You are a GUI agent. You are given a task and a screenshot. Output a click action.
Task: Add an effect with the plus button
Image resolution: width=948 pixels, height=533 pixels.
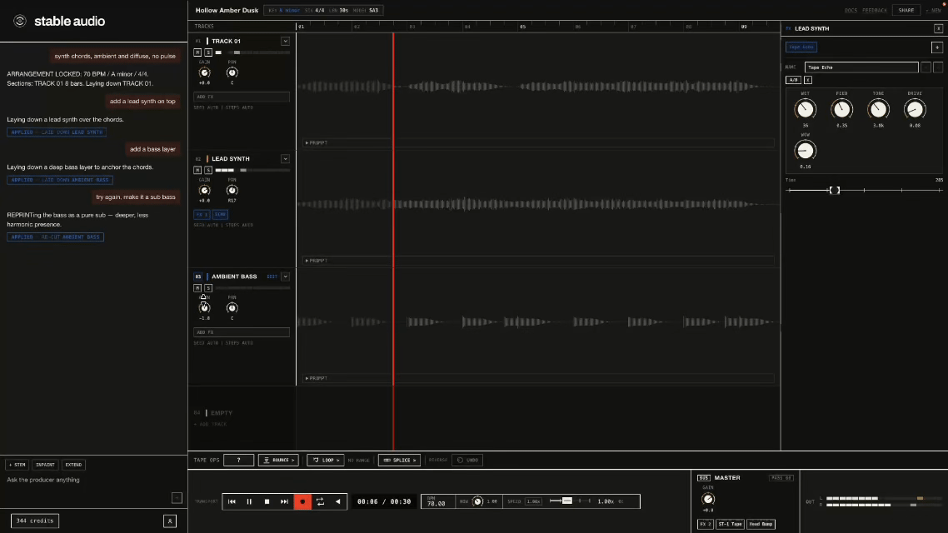click(x=937, y=47)
